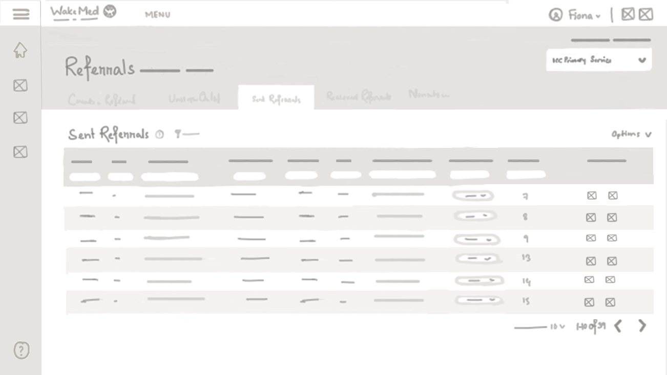Open the Options dropdown above the table

631,135
